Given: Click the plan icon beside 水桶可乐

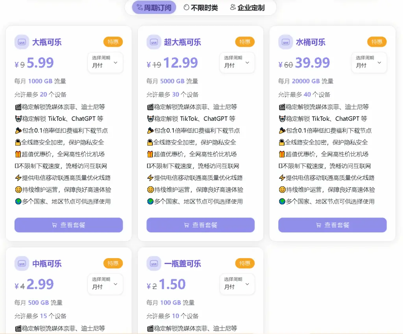Looking at the screenshot, I should click(x=286, y=42).
